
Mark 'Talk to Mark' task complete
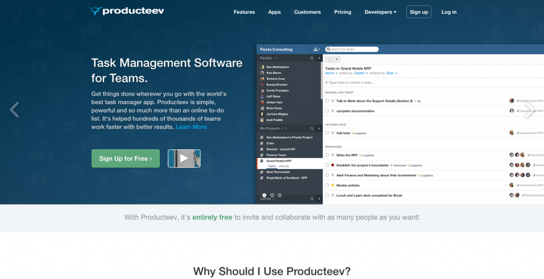pyautogui.click(x=327, y=101)
